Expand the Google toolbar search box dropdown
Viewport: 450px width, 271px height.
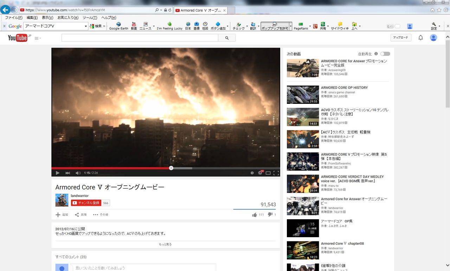86,26
